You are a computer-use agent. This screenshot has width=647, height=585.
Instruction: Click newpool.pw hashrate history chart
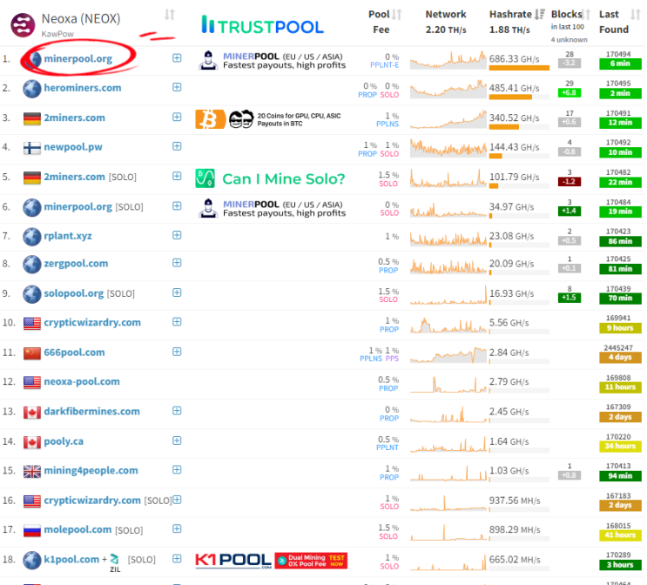click(x=448, y=149)
